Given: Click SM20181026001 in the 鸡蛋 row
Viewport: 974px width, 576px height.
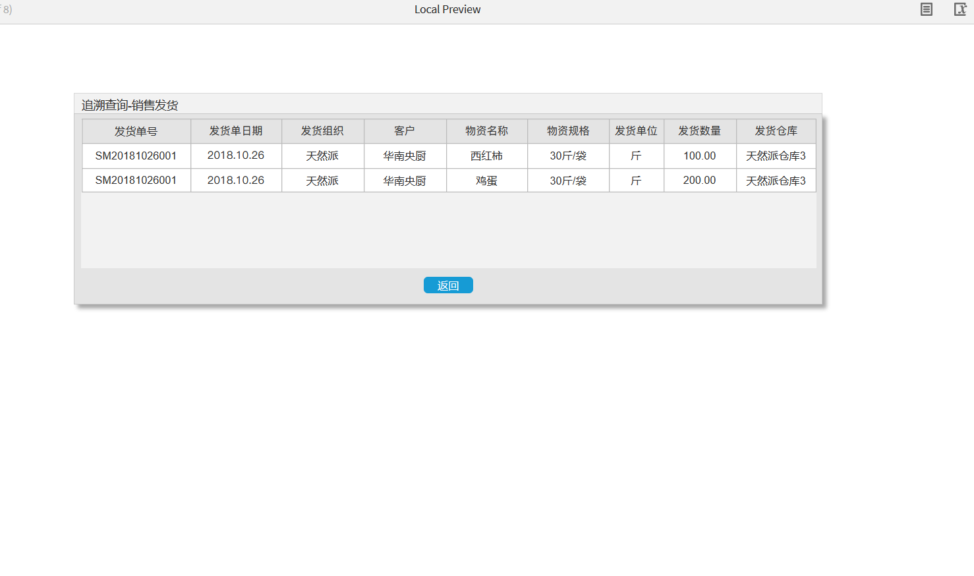Looking at the screenshot, I should [136, 181].
